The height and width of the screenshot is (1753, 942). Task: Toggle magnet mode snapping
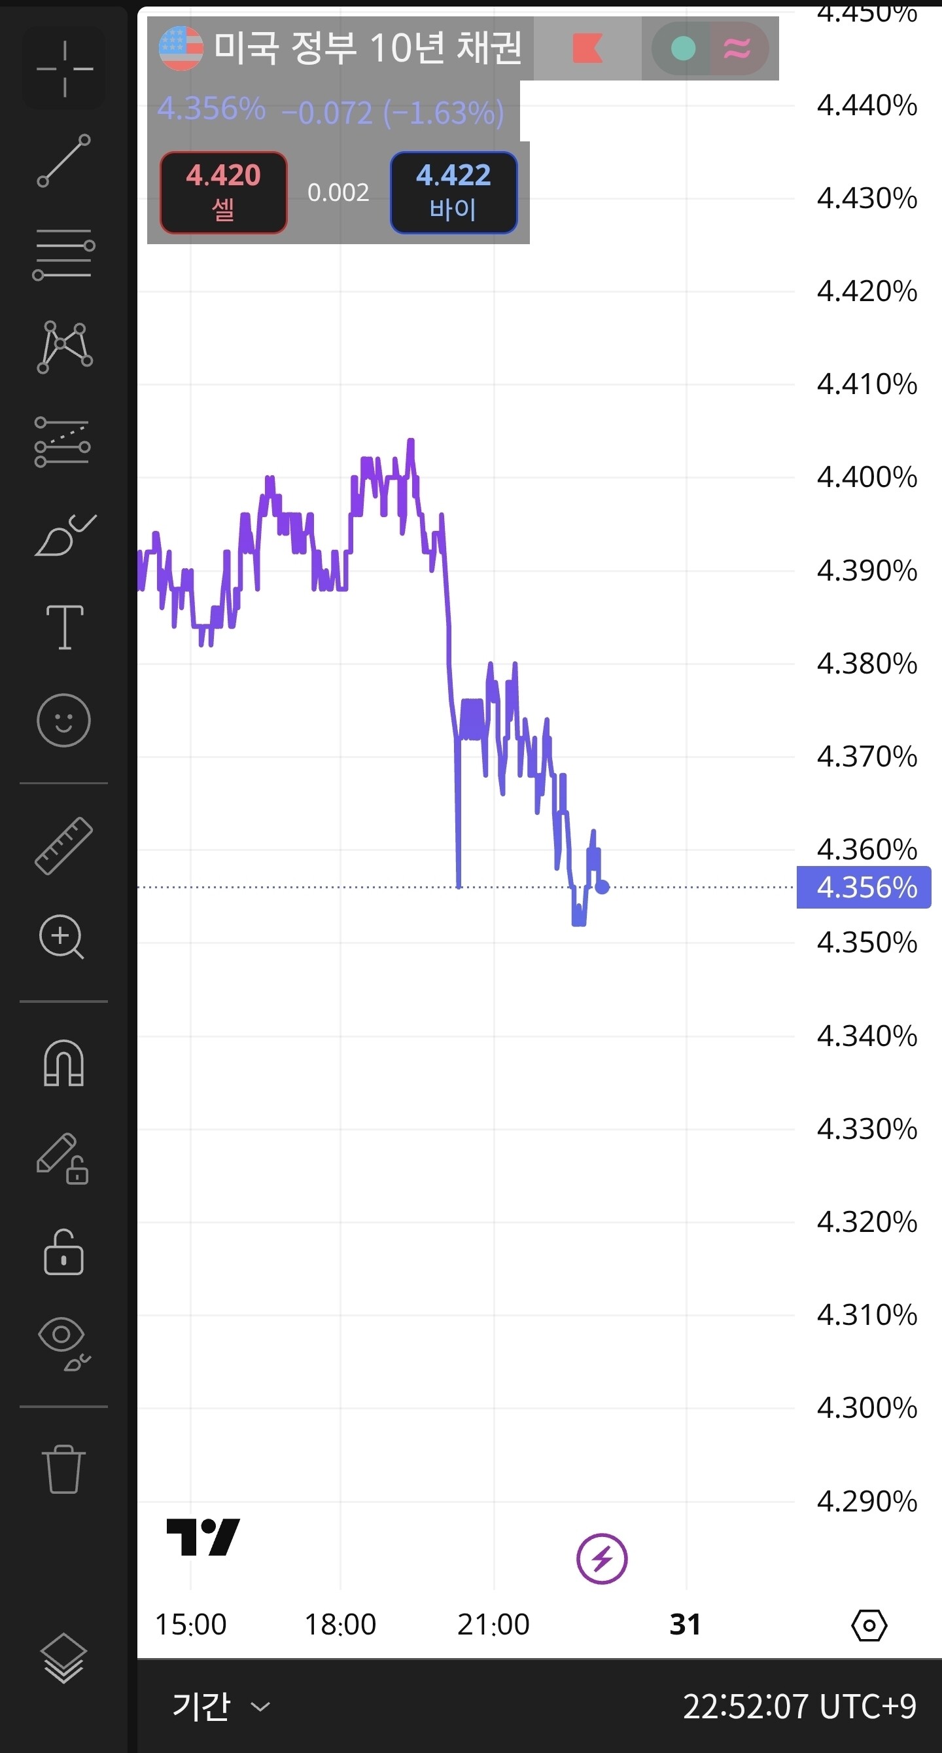64,1064
